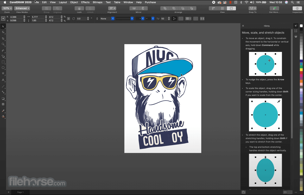Select the Freehand curve tool
304x195 pixels.
(3, 51)
